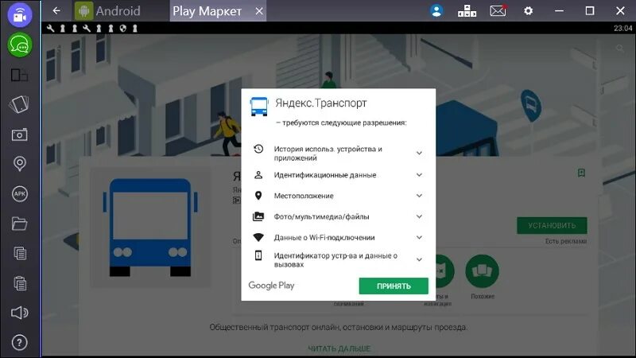Image resolution: width=636 pixels, height=358 pixels.
Task: Open the BlueStacks video camera icon
Action: pos(19,14)
